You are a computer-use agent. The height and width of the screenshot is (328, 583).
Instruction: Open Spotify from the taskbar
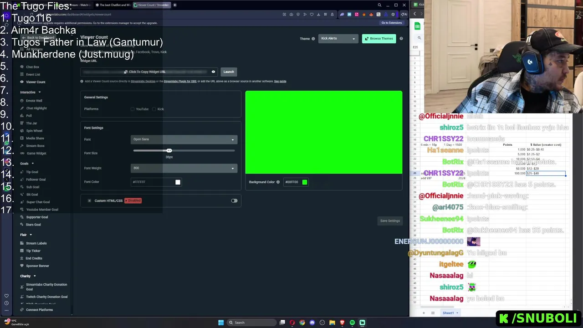[x=352, y=323]
